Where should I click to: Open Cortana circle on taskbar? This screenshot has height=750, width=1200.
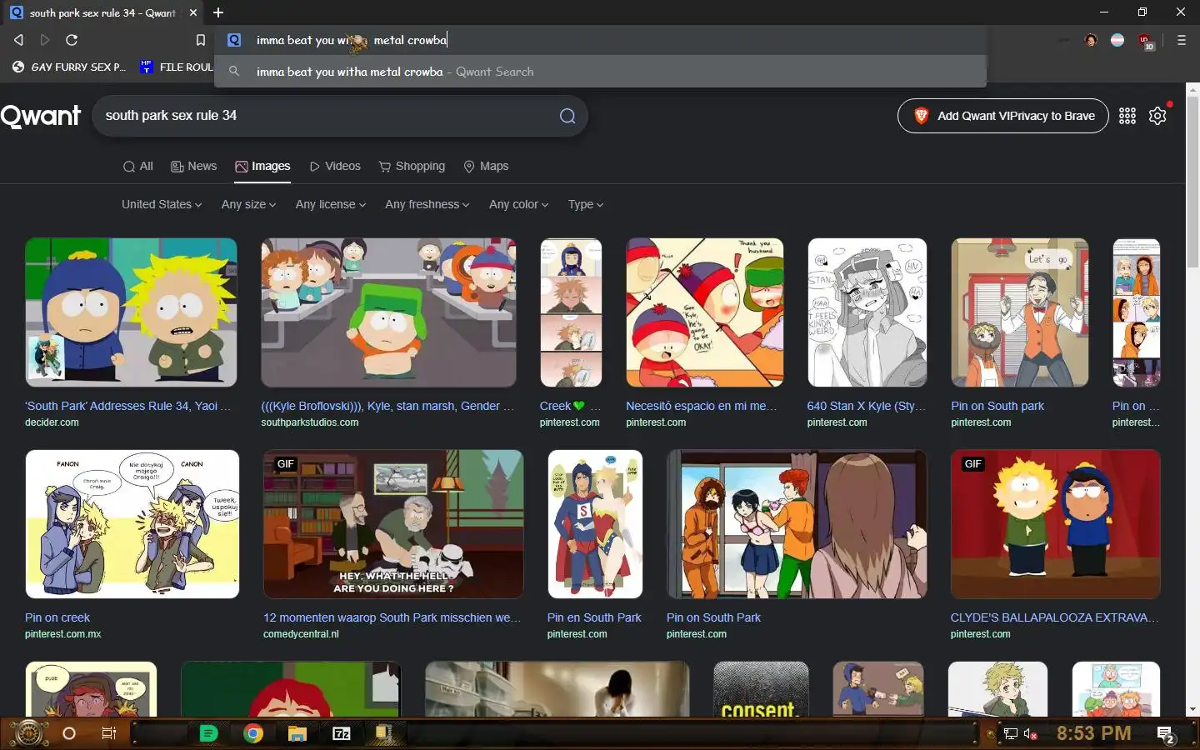(x=69, y=733)
